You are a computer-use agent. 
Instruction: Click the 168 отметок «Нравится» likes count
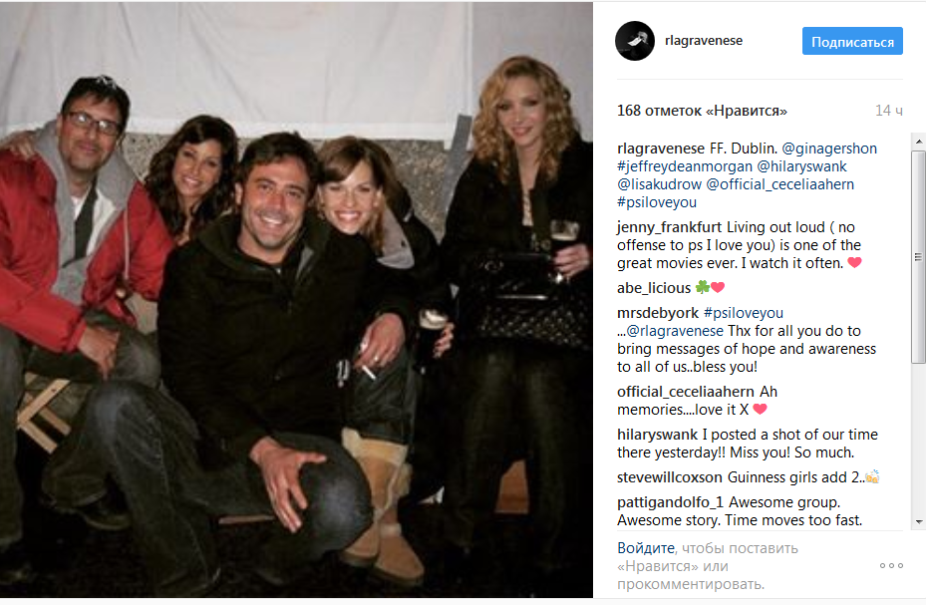(x=702, y=111)
